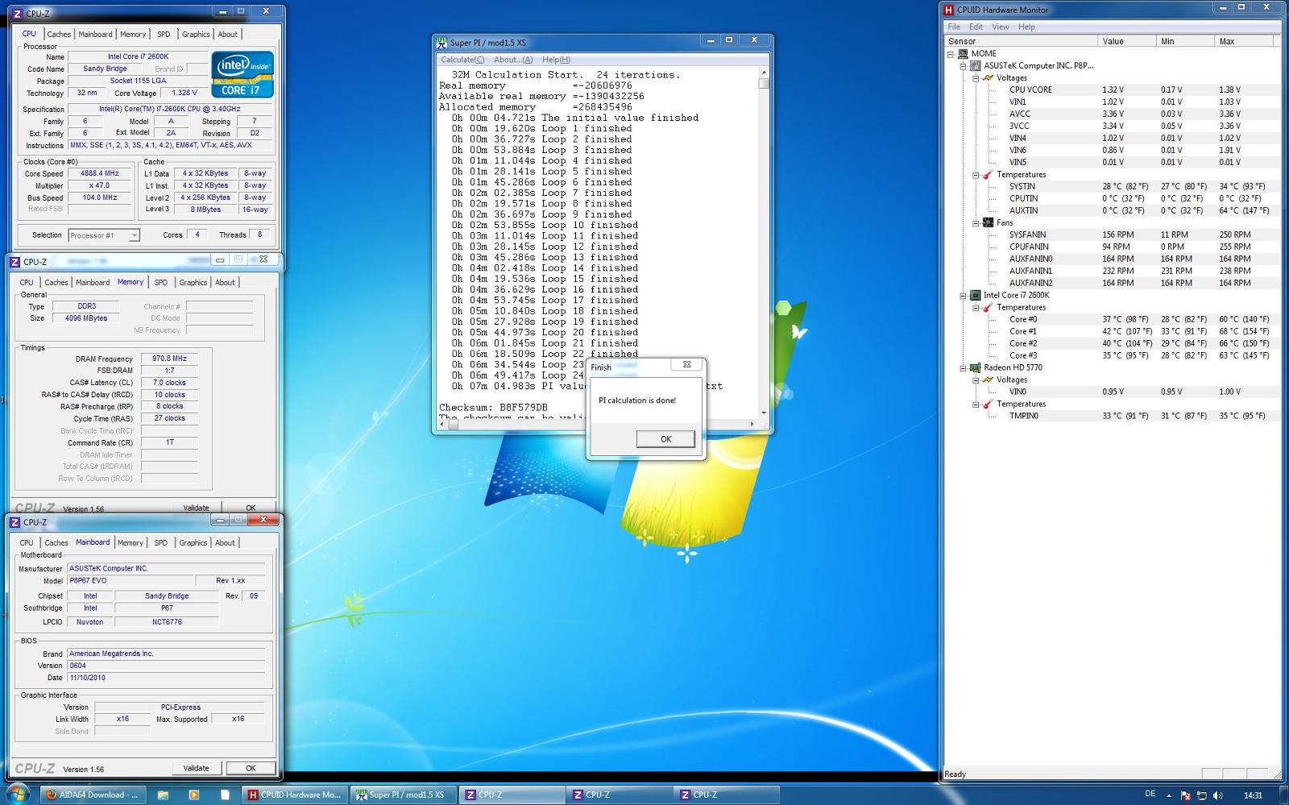Click Validate in the CPU-Z Mainboard window
The width and height of the screenshot is (1289, 805).
[196, 768]
